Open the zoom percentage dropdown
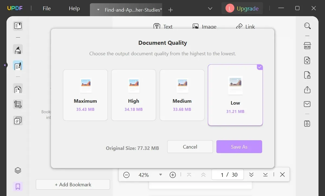Viewport: 325px width, 196px height. (x=160, y=175)
